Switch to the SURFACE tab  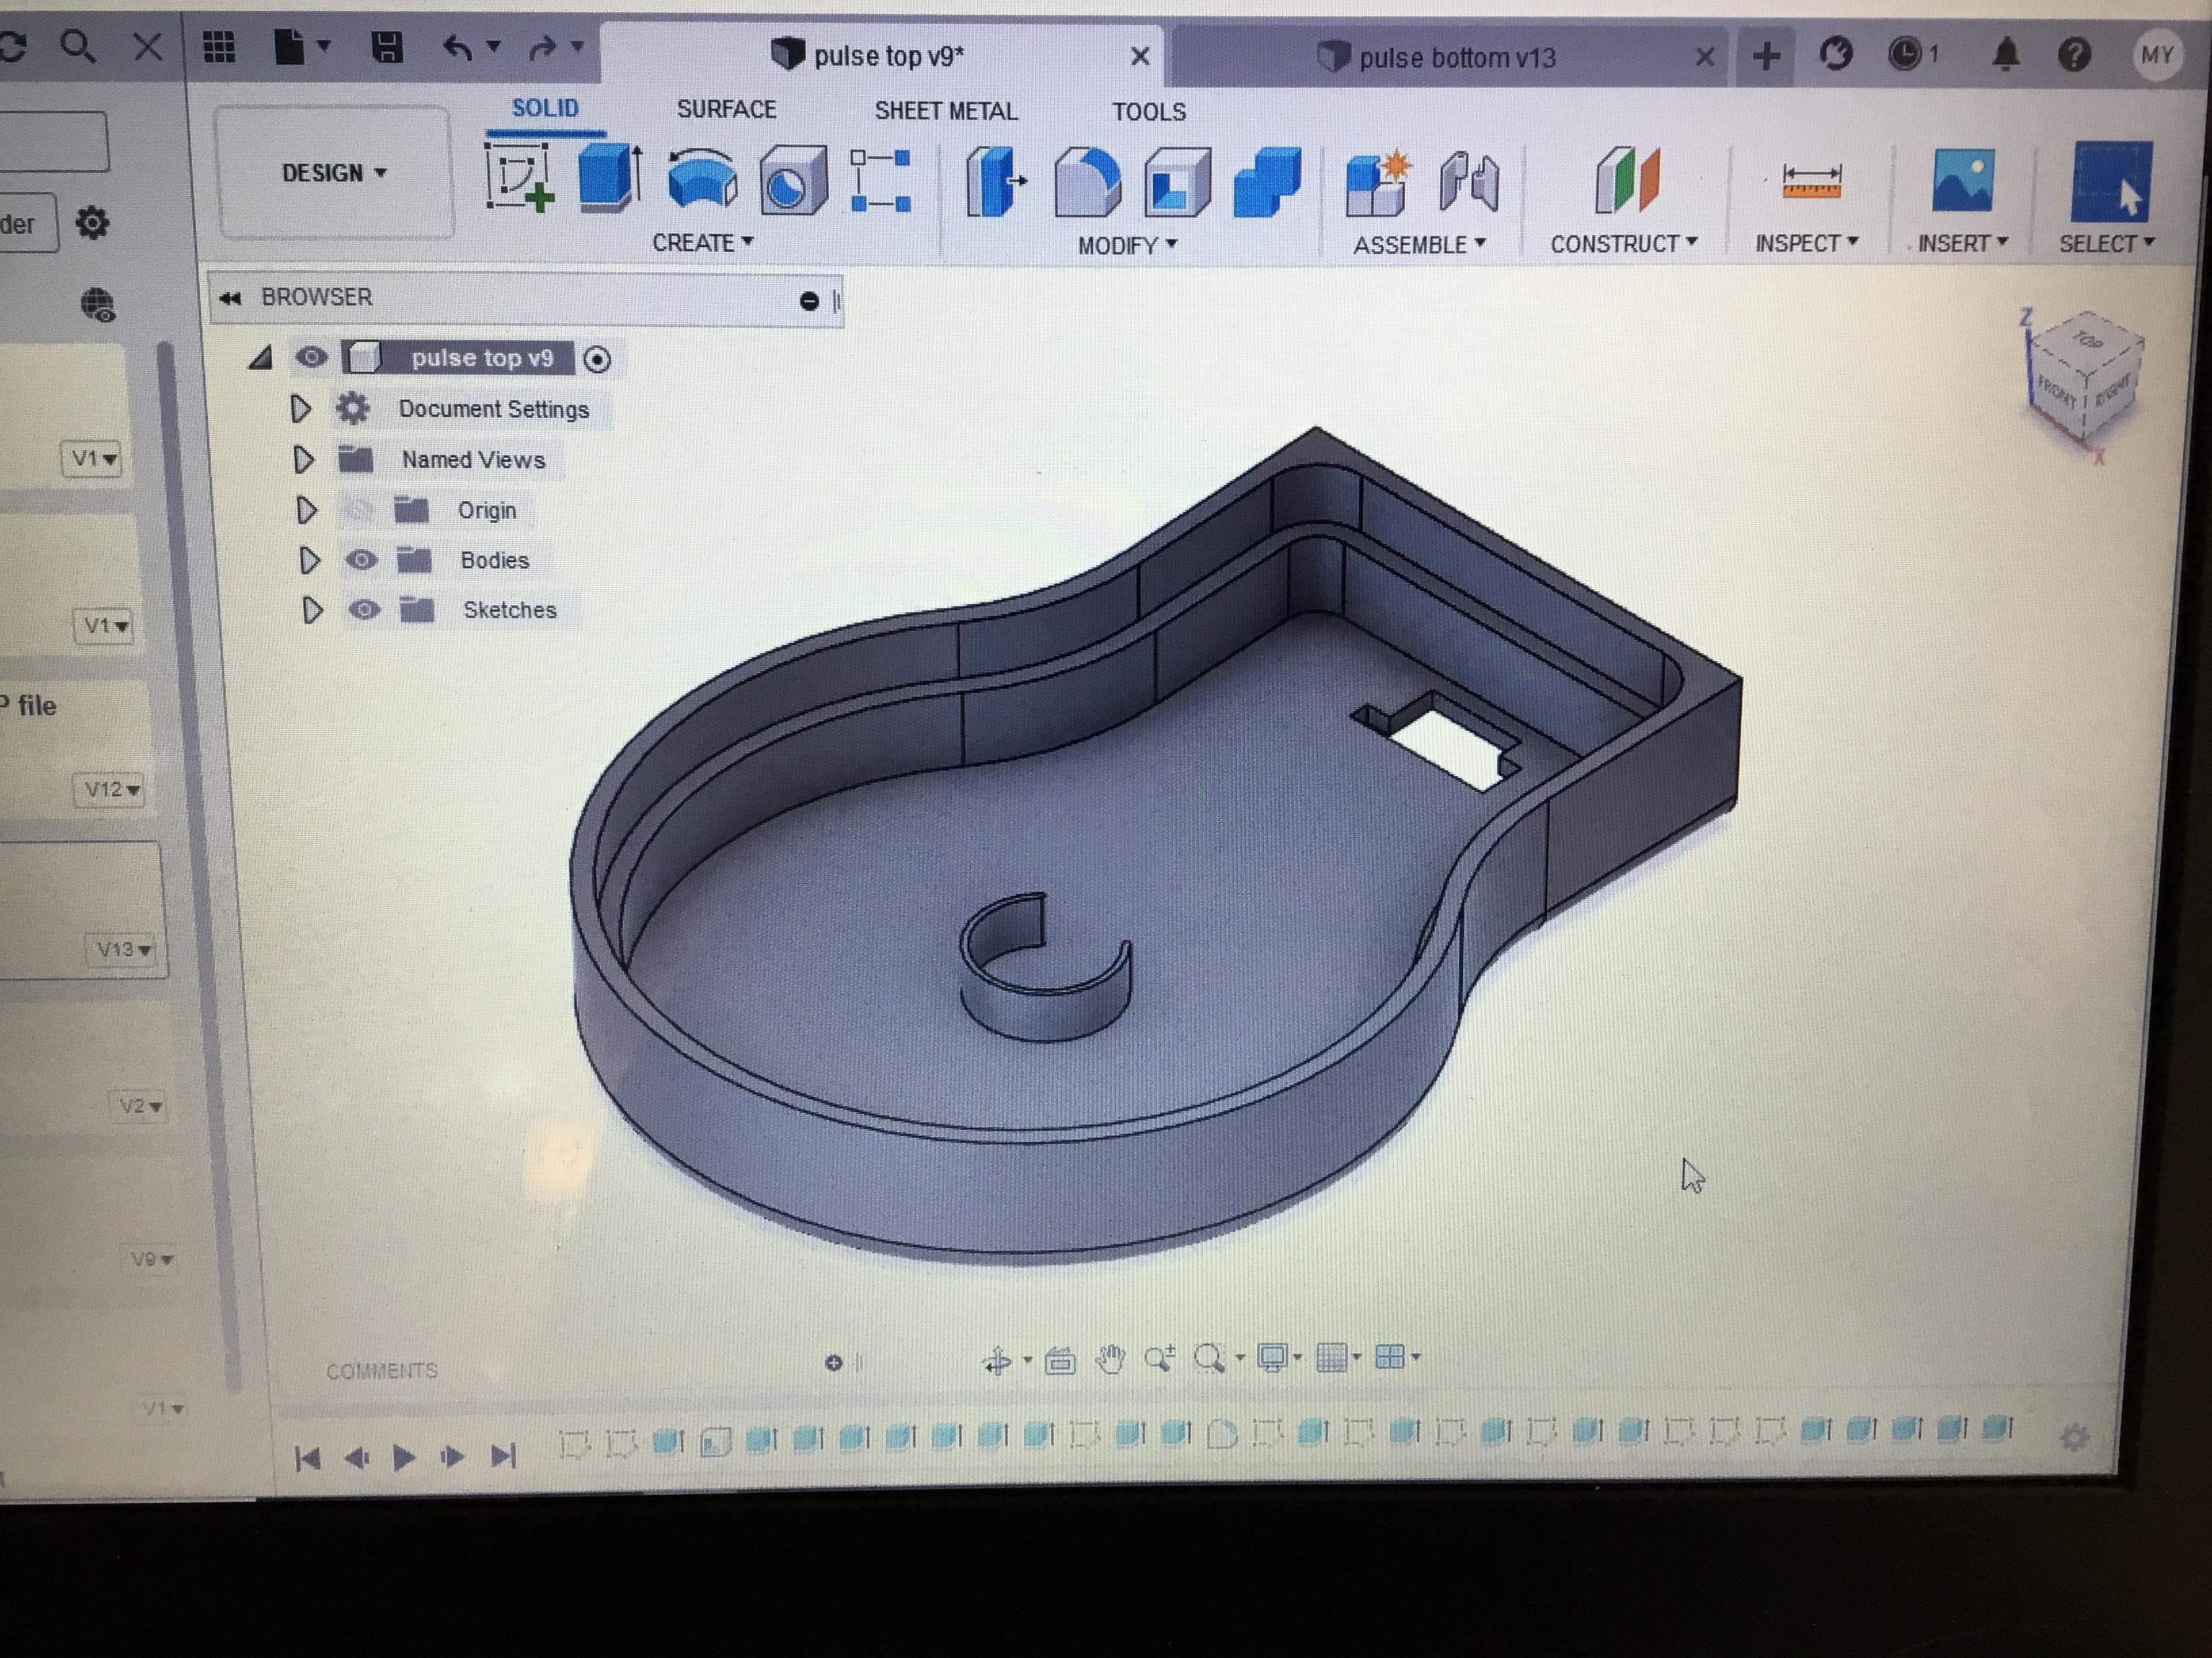click(726, 109)
